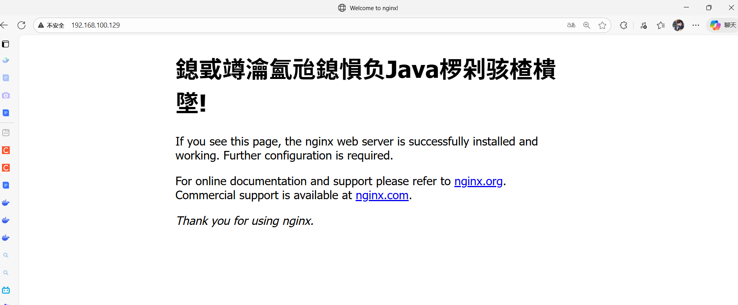
Task: Follow the nginx.org hyperlink
Action: (x=478, y=181)
